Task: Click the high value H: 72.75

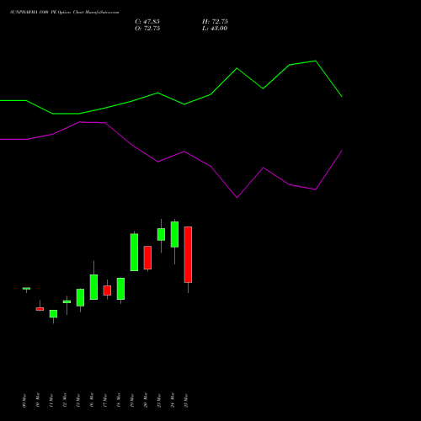Action: tap(215, 22)
